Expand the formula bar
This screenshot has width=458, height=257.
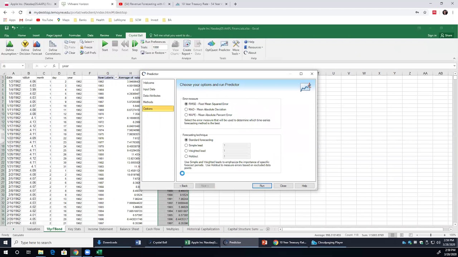pos(454,66)
